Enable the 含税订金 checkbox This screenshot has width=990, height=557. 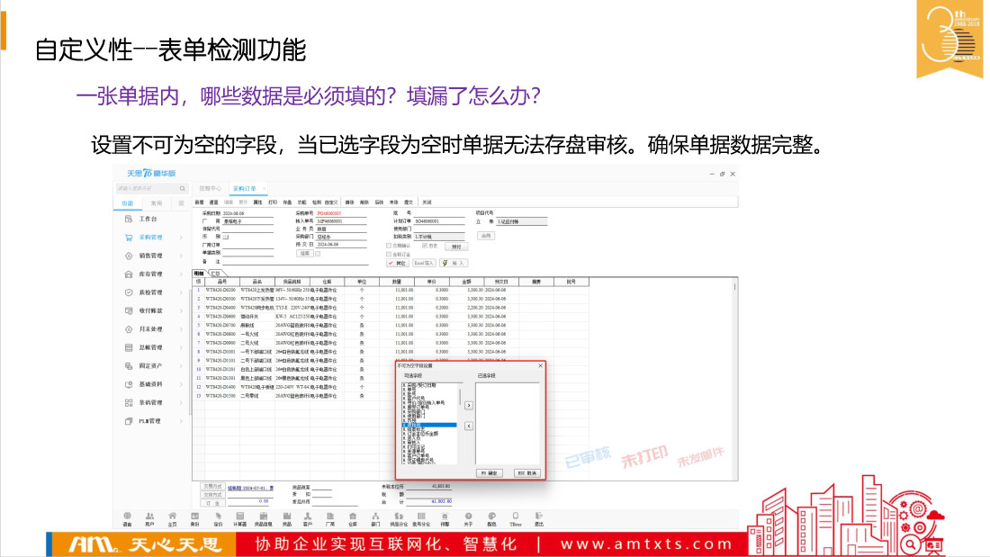pyautogui.click(x=389, y=254)
